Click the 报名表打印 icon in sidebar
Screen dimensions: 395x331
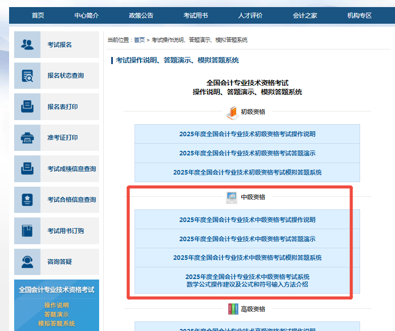coord(27,107)
